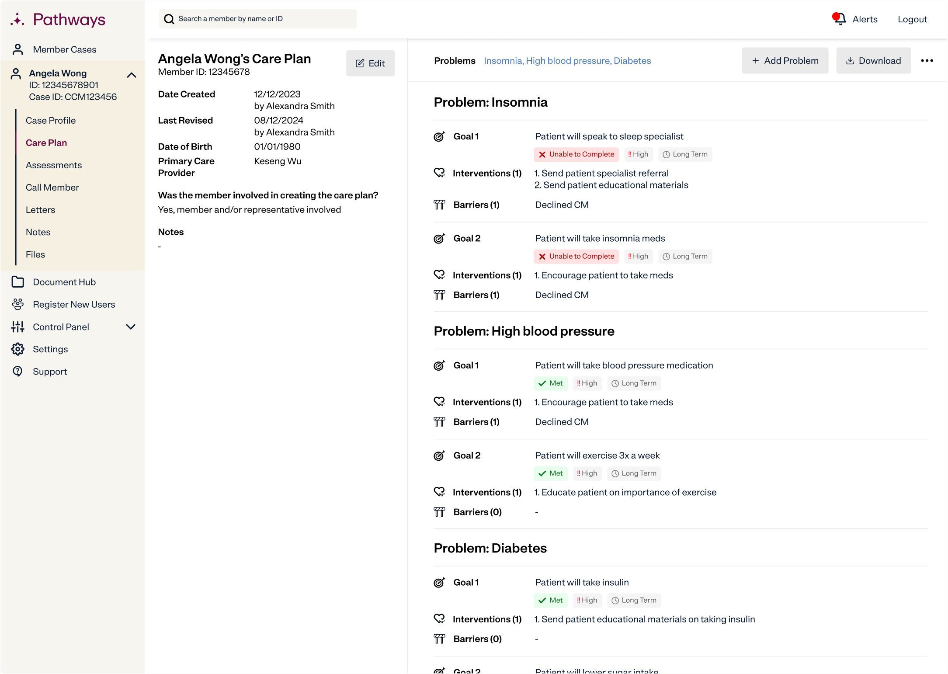
Task: Click the Care Plan edit pencil icon
Action: [360, 63]
